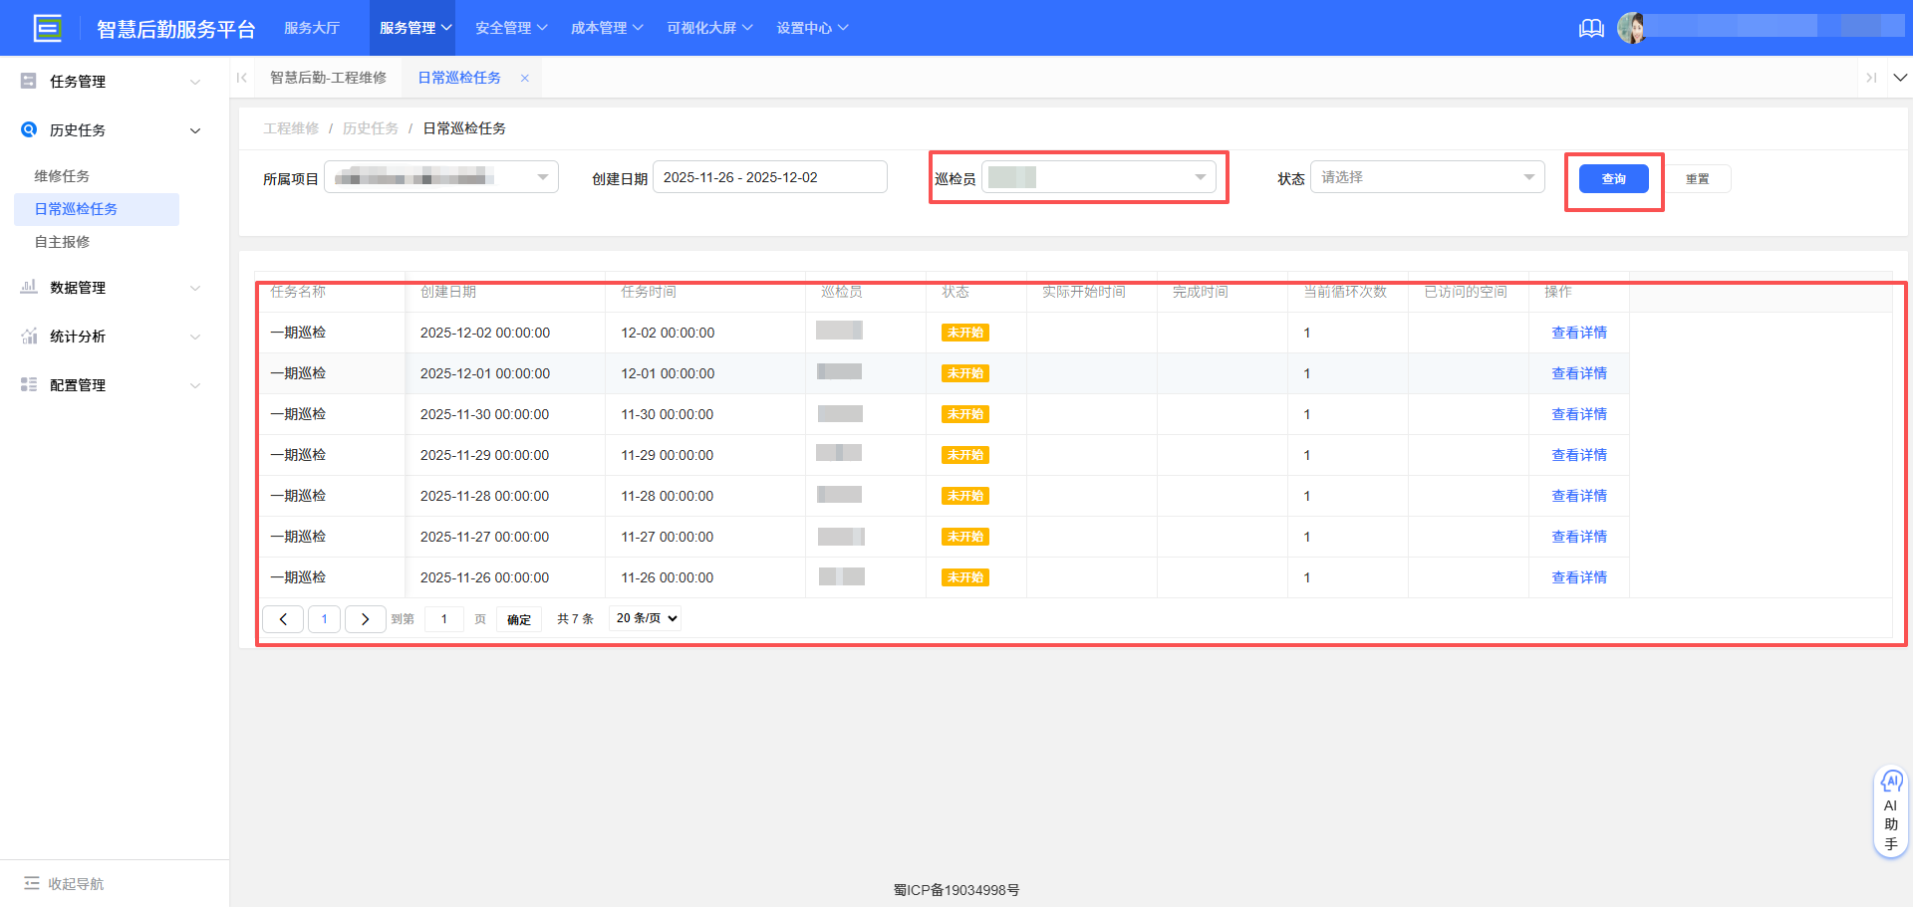Change page size via the 20条/页 dropdown
The width and height of the screenshot is (1913, 907).
(644, 618)
